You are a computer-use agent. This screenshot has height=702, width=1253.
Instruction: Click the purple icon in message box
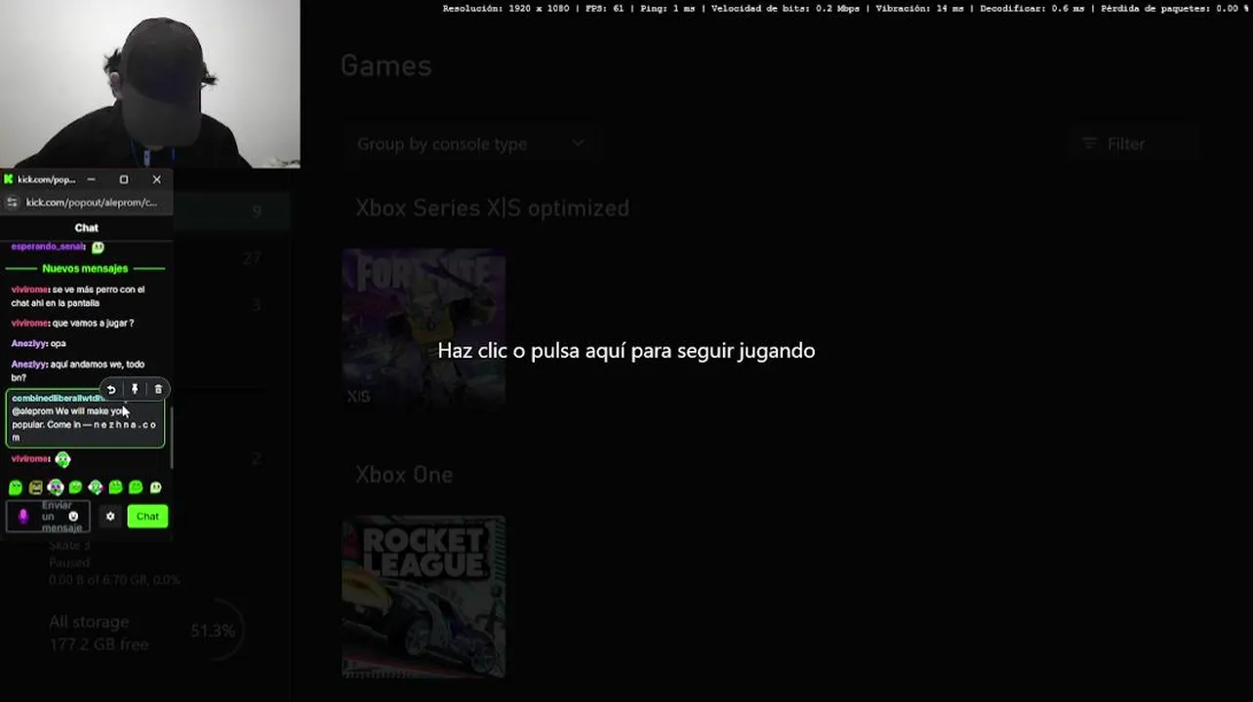[23, 516]
